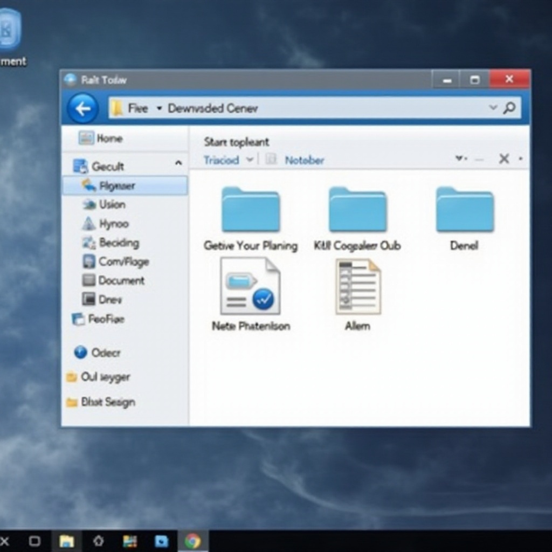Viewport: 552px width, 552px height.
Task: Open the Getive Your Planing folder
Action: [250, 210]
